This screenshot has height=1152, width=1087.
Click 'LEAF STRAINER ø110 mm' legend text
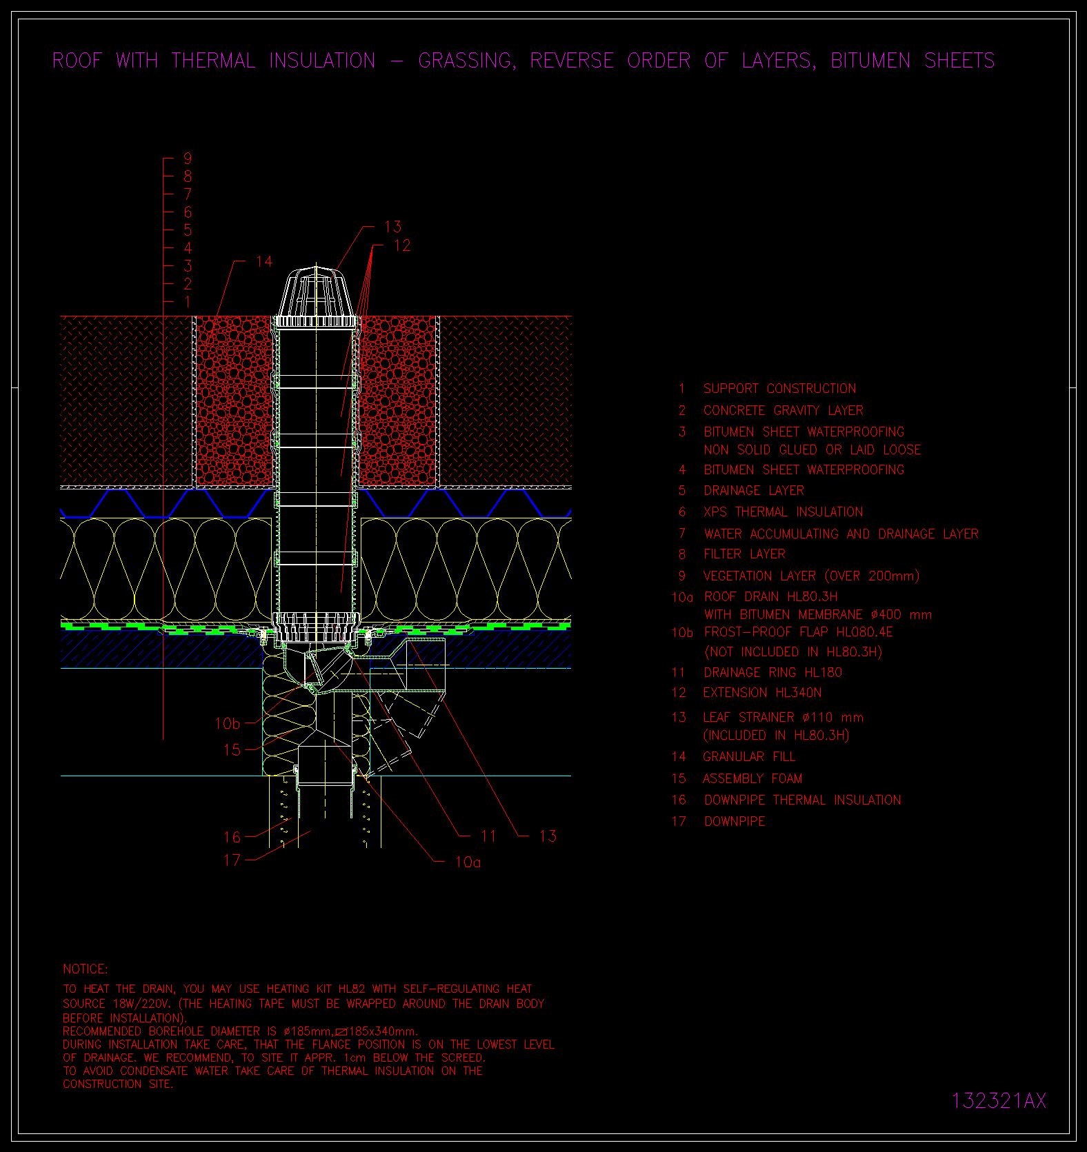[783, 718]
